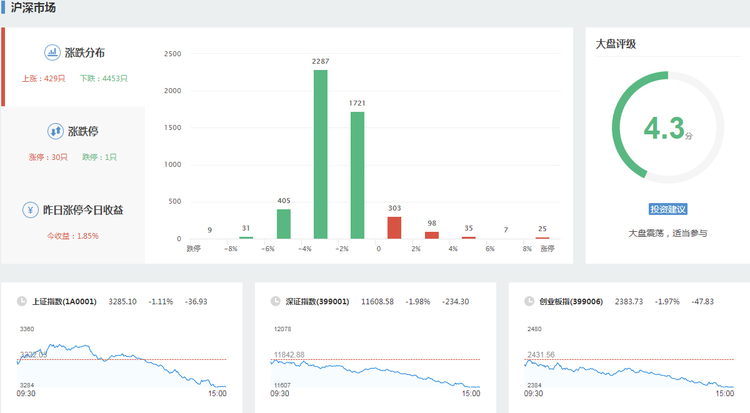Open the 上证指数(1A0001) link
Image resolution: width=750 pixels, height=413 pixels.
pos(64,302)
